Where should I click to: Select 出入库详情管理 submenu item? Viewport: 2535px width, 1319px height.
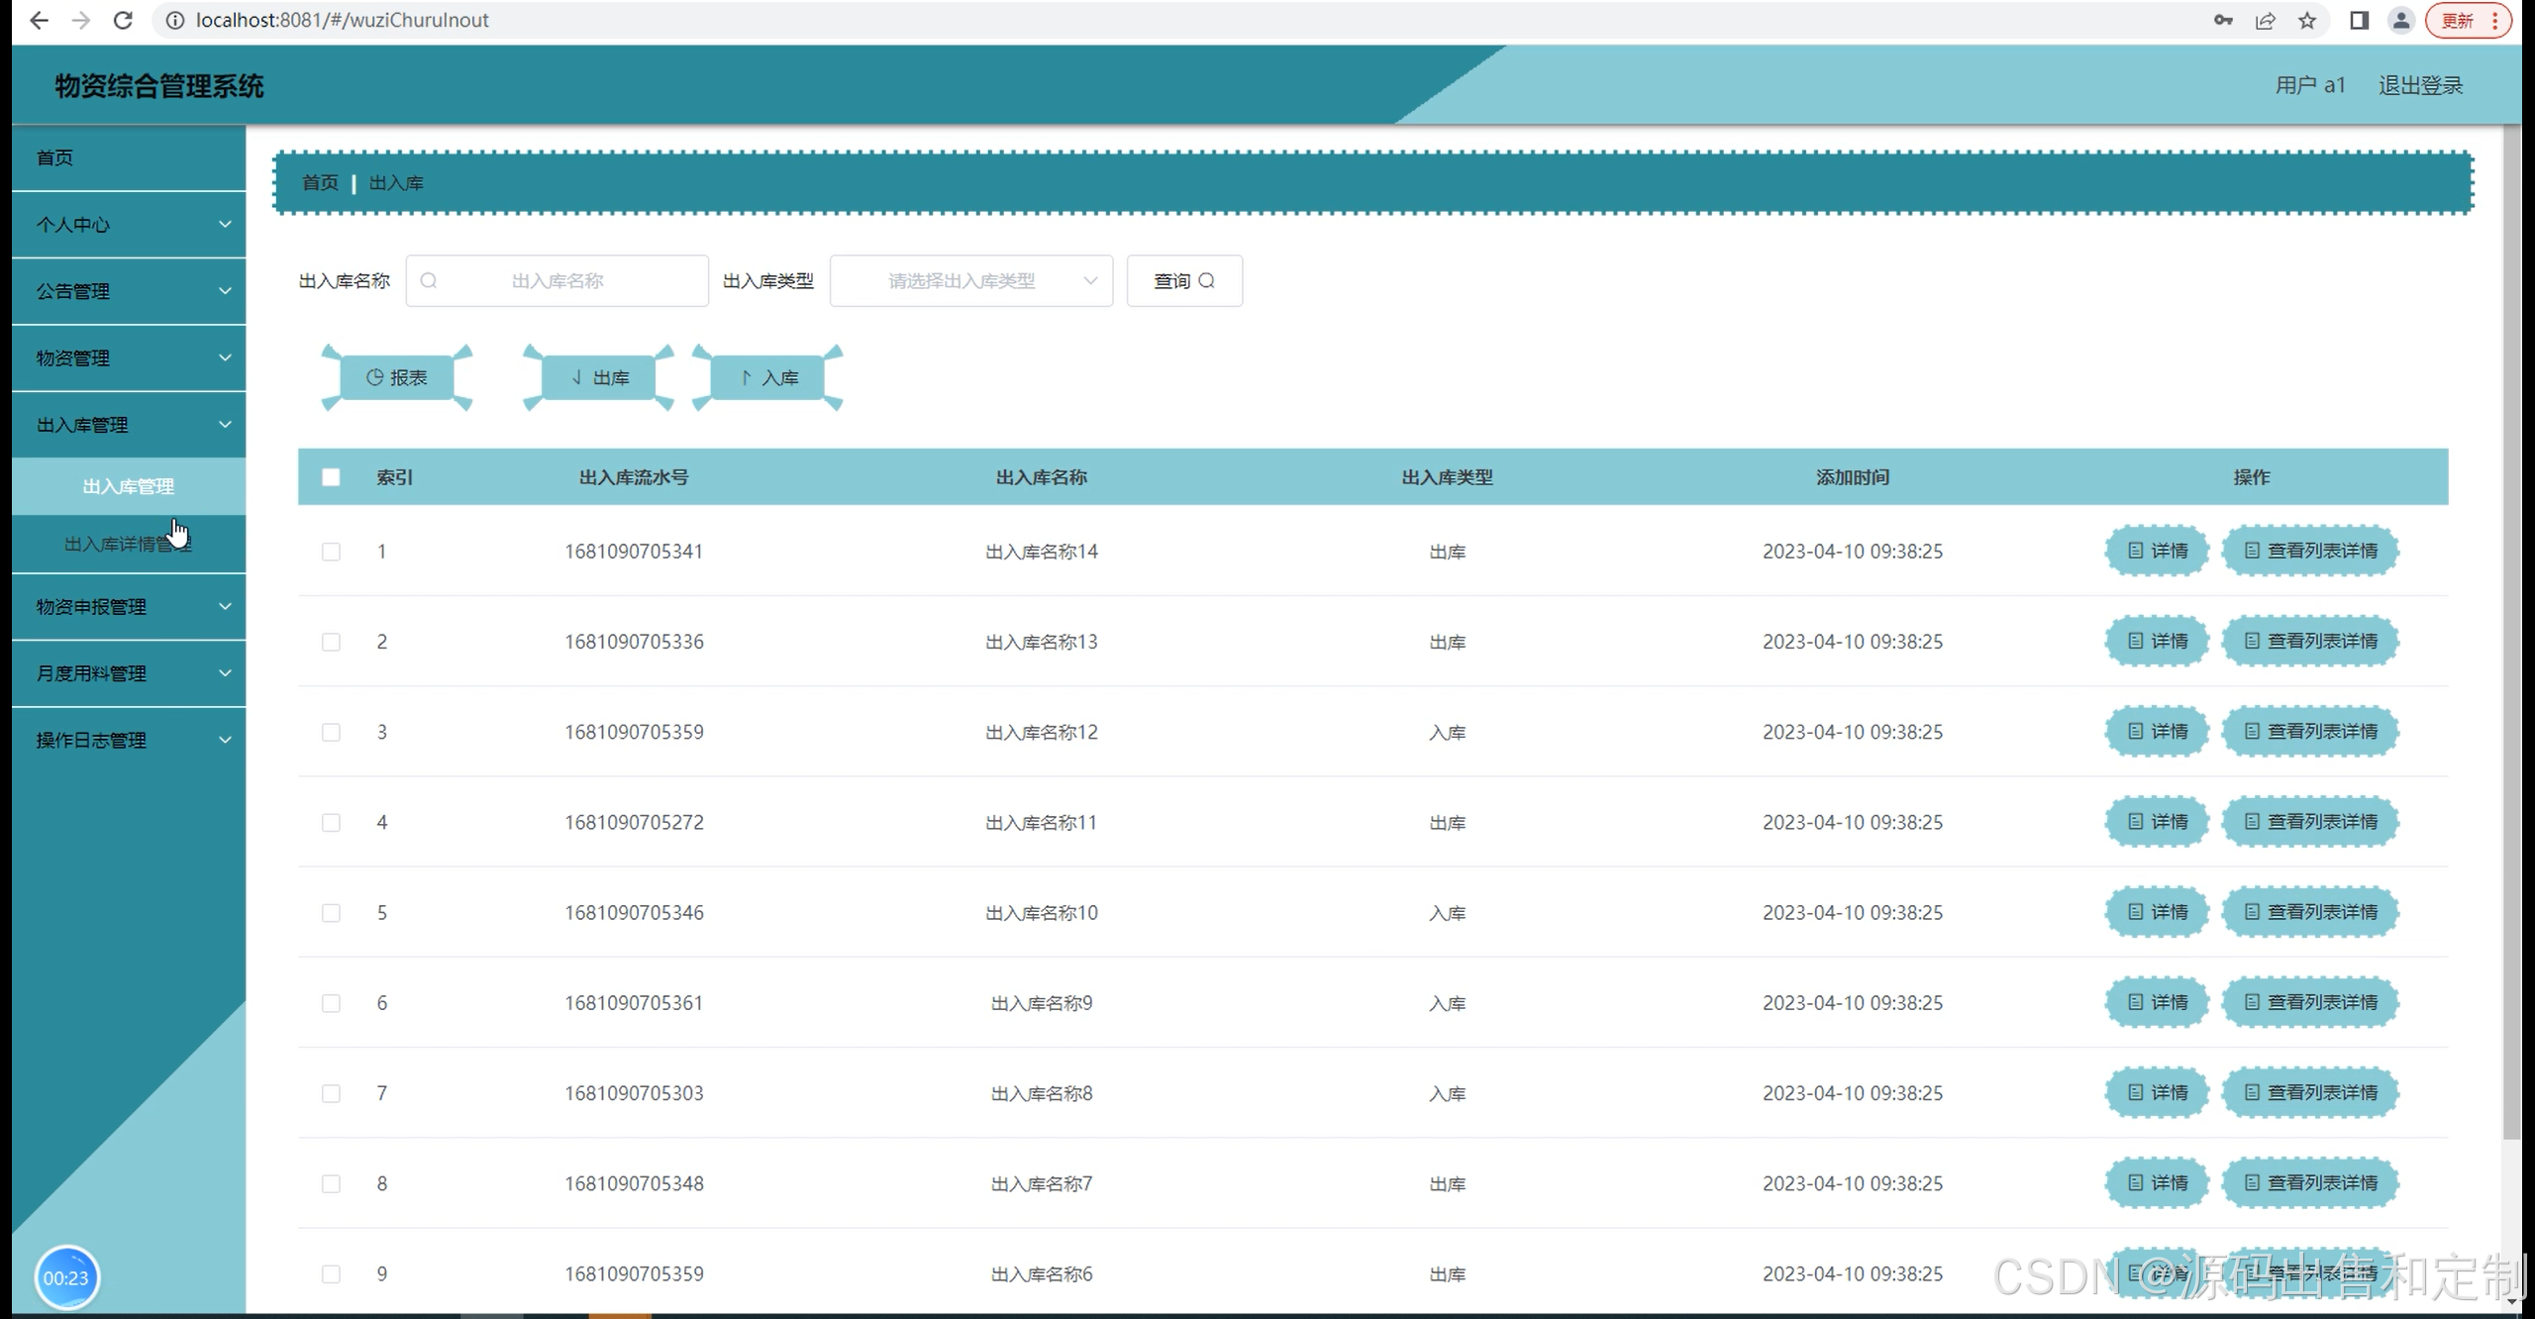127,544
